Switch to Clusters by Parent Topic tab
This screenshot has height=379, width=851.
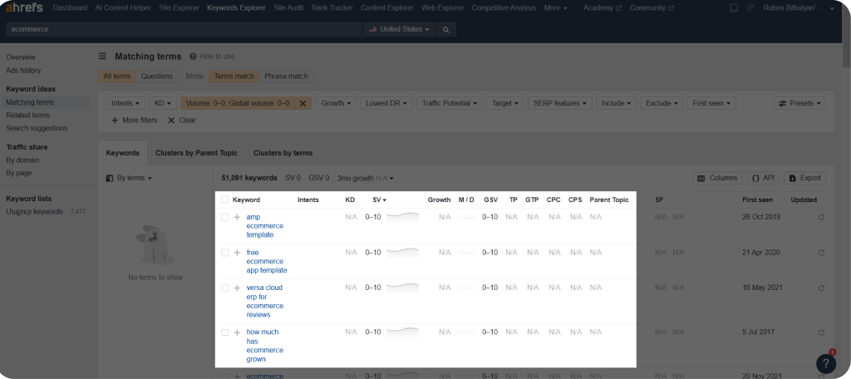click(x=196, y=153)
